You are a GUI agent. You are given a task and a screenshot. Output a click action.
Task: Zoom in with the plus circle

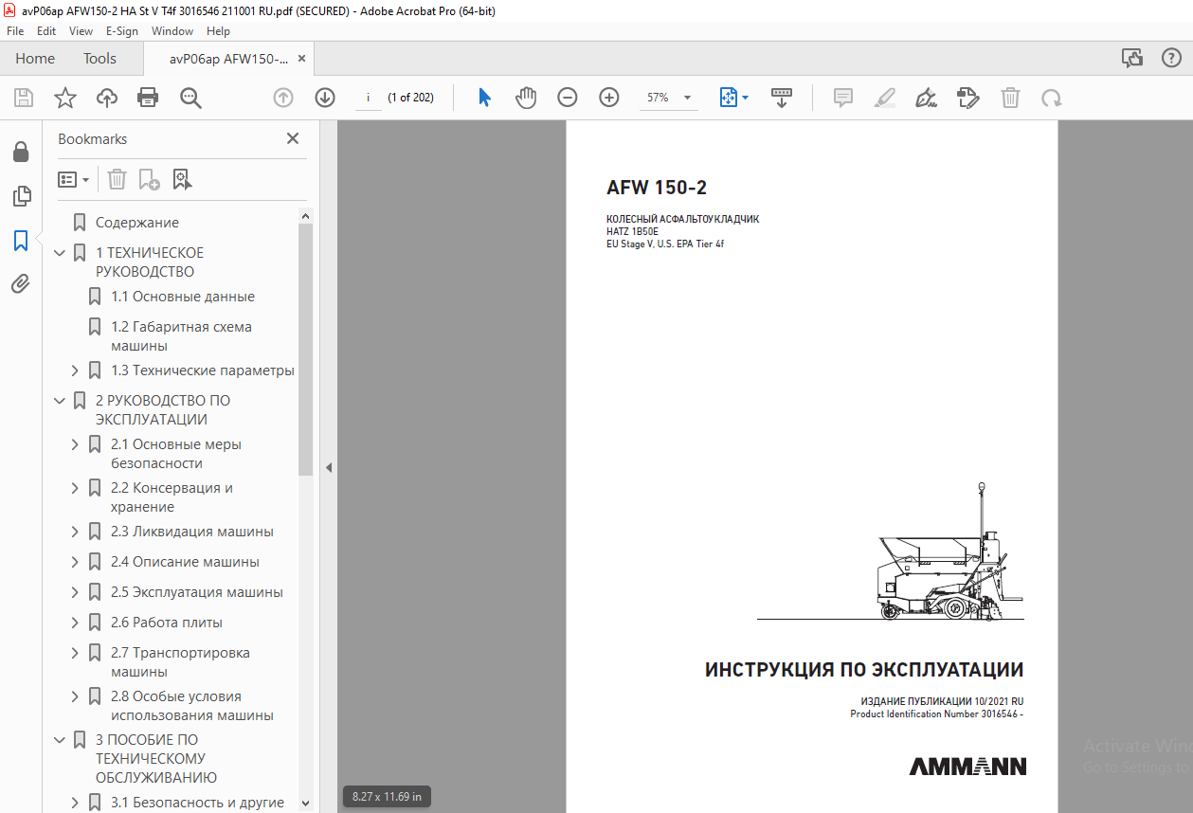609,98
